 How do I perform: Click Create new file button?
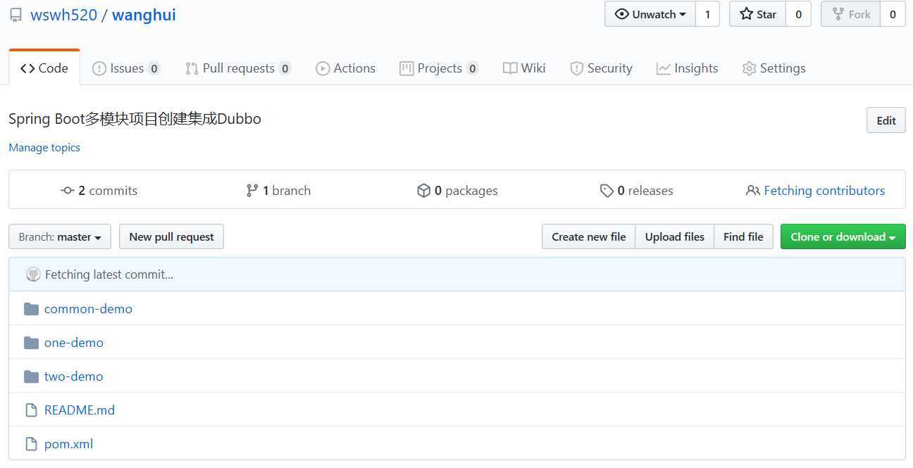589,237
